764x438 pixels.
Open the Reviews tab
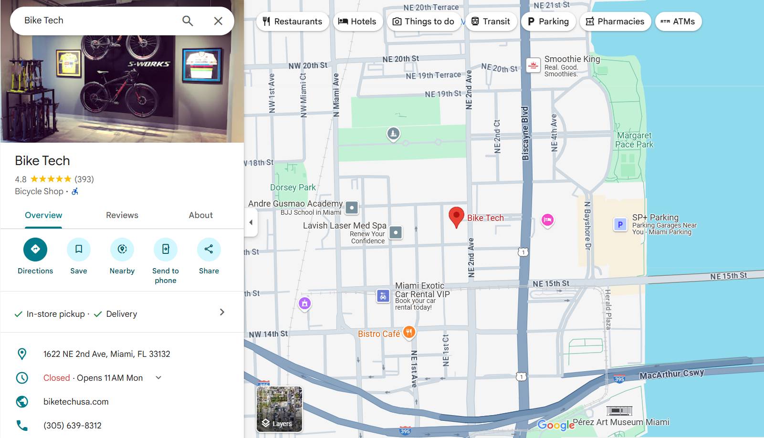(122, 215)
